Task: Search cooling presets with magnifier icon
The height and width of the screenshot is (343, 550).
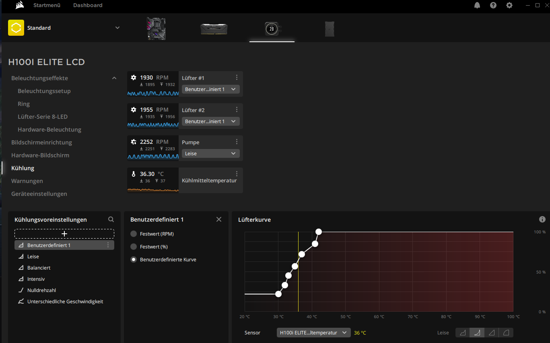Action: 111,220
